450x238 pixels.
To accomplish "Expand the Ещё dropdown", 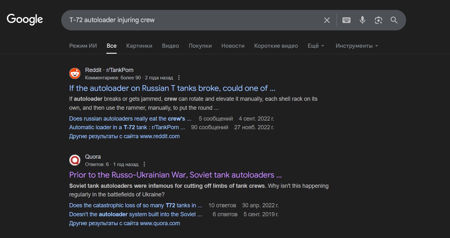I will click(x=316, y=46).
